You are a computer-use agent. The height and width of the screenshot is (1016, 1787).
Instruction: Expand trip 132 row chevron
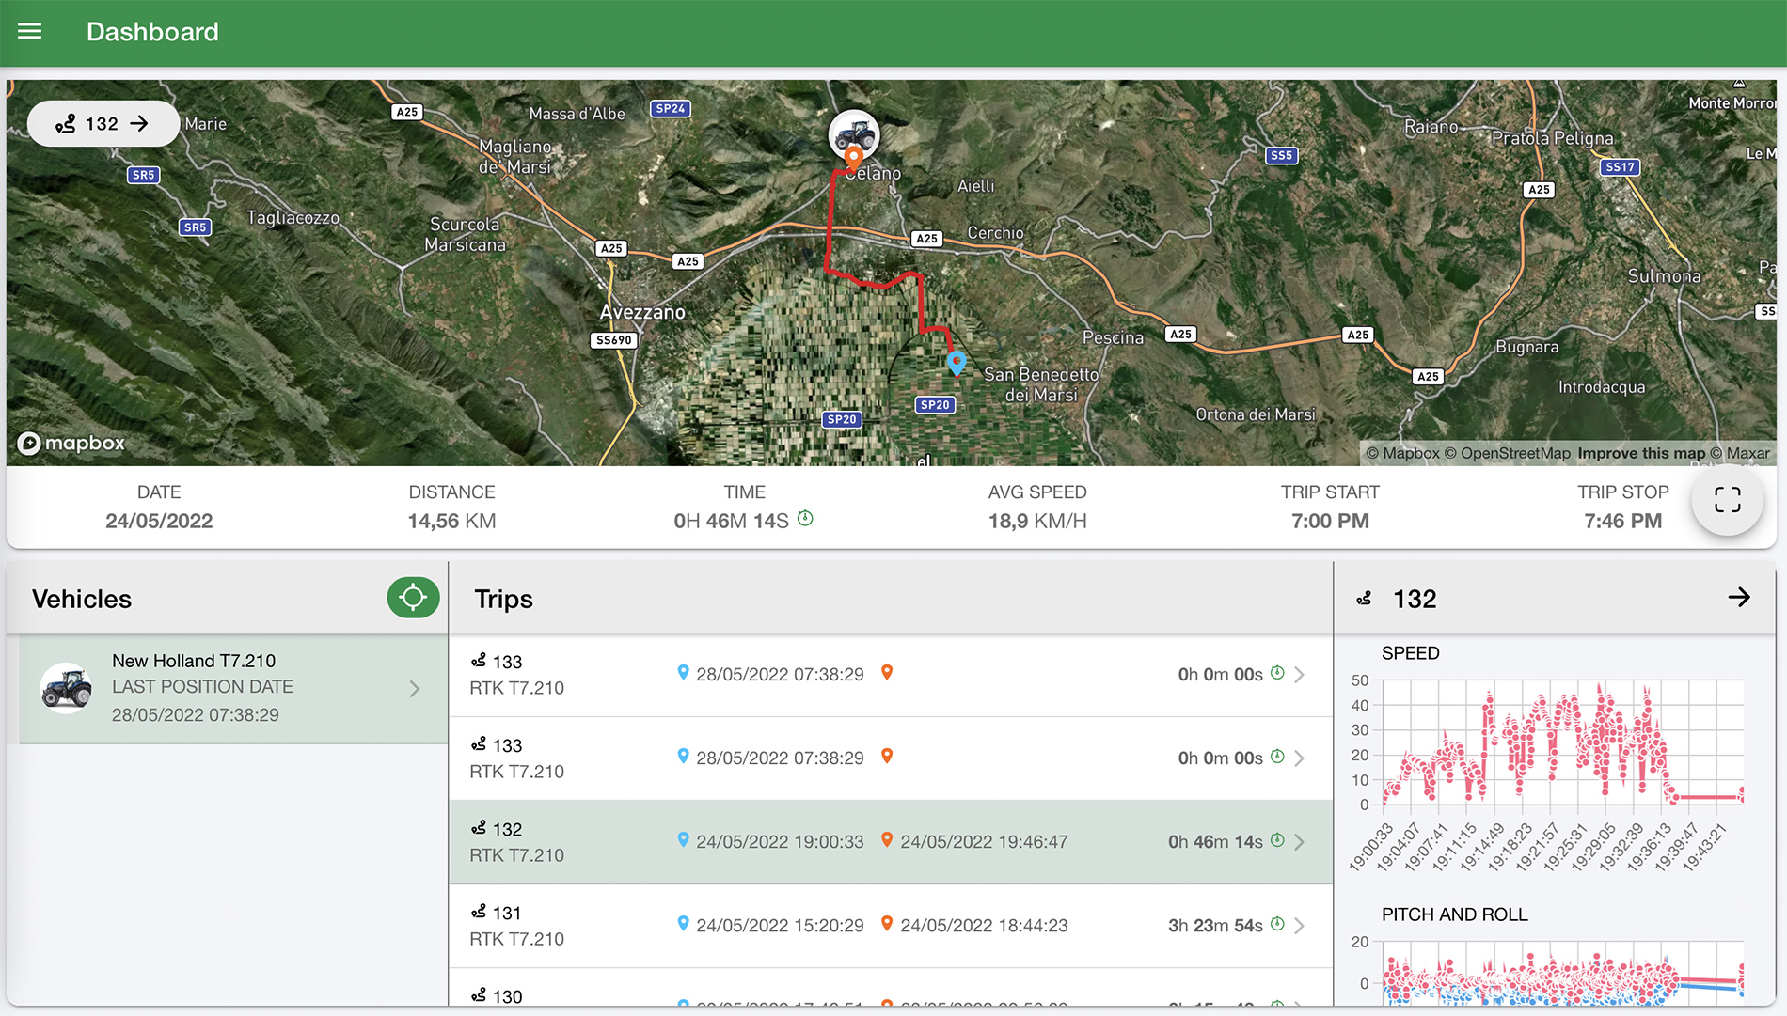pos(1299,842)
